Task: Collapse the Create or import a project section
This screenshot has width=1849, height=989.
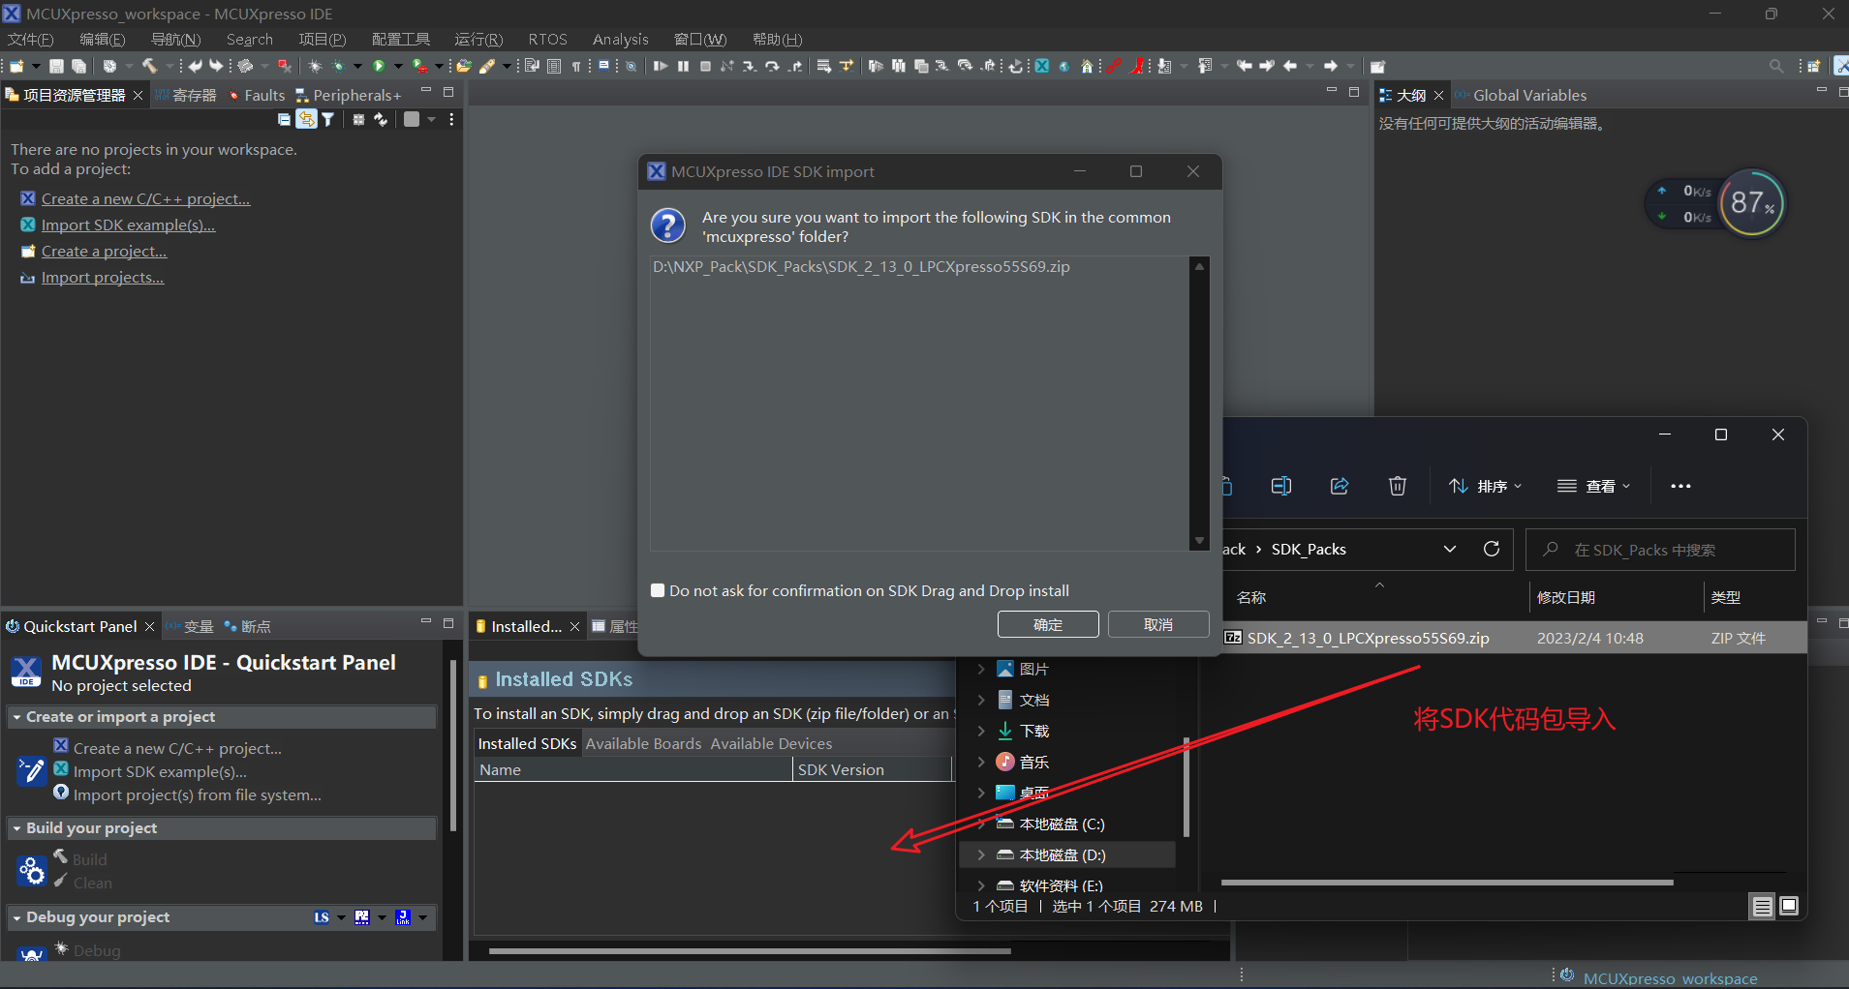Action: (16, 717)
